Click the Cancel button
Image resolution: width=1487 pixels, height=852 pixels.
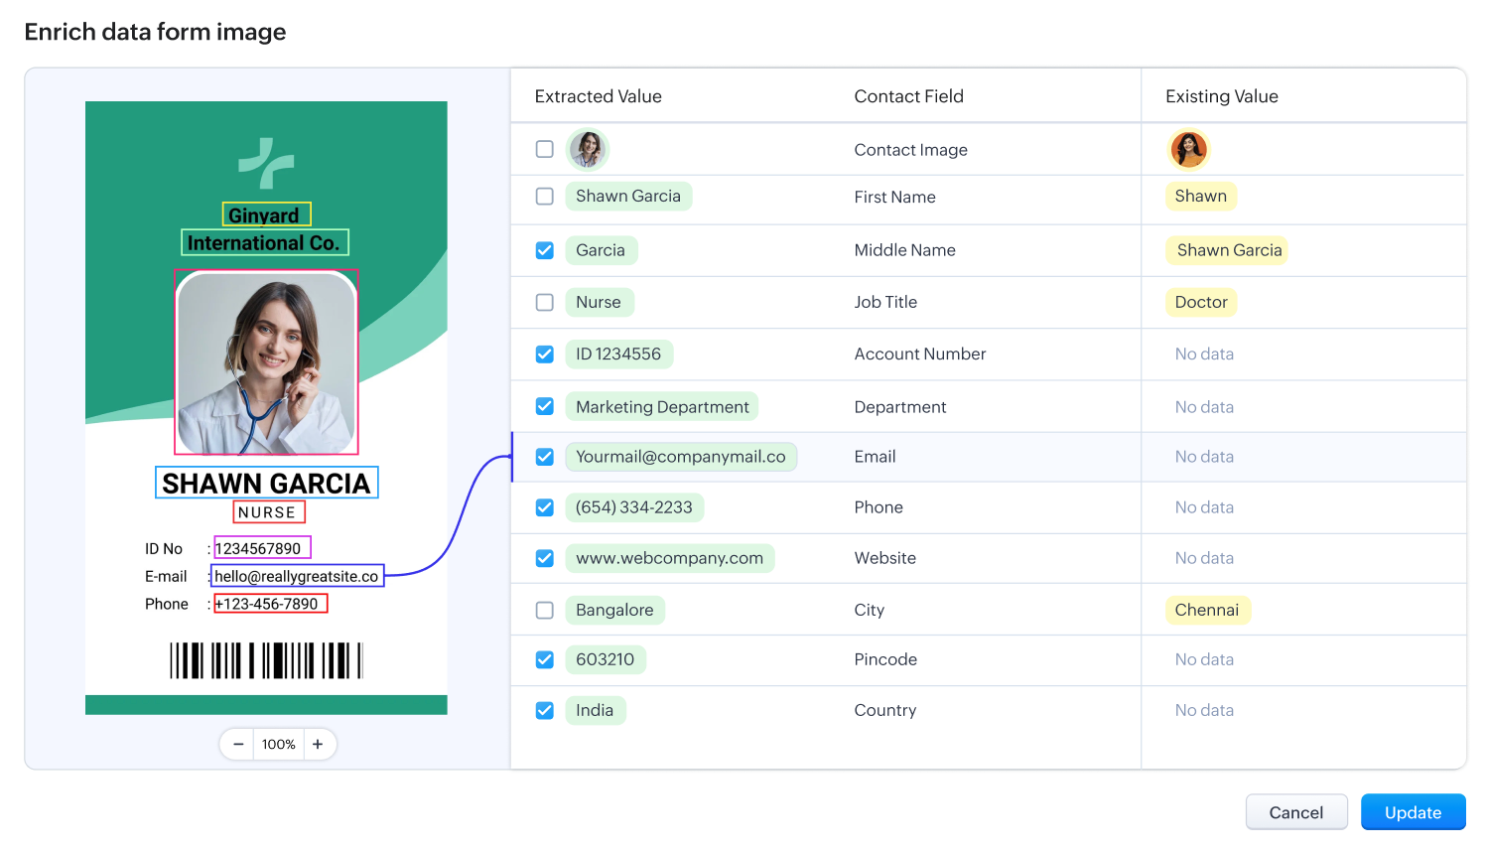1295,812
